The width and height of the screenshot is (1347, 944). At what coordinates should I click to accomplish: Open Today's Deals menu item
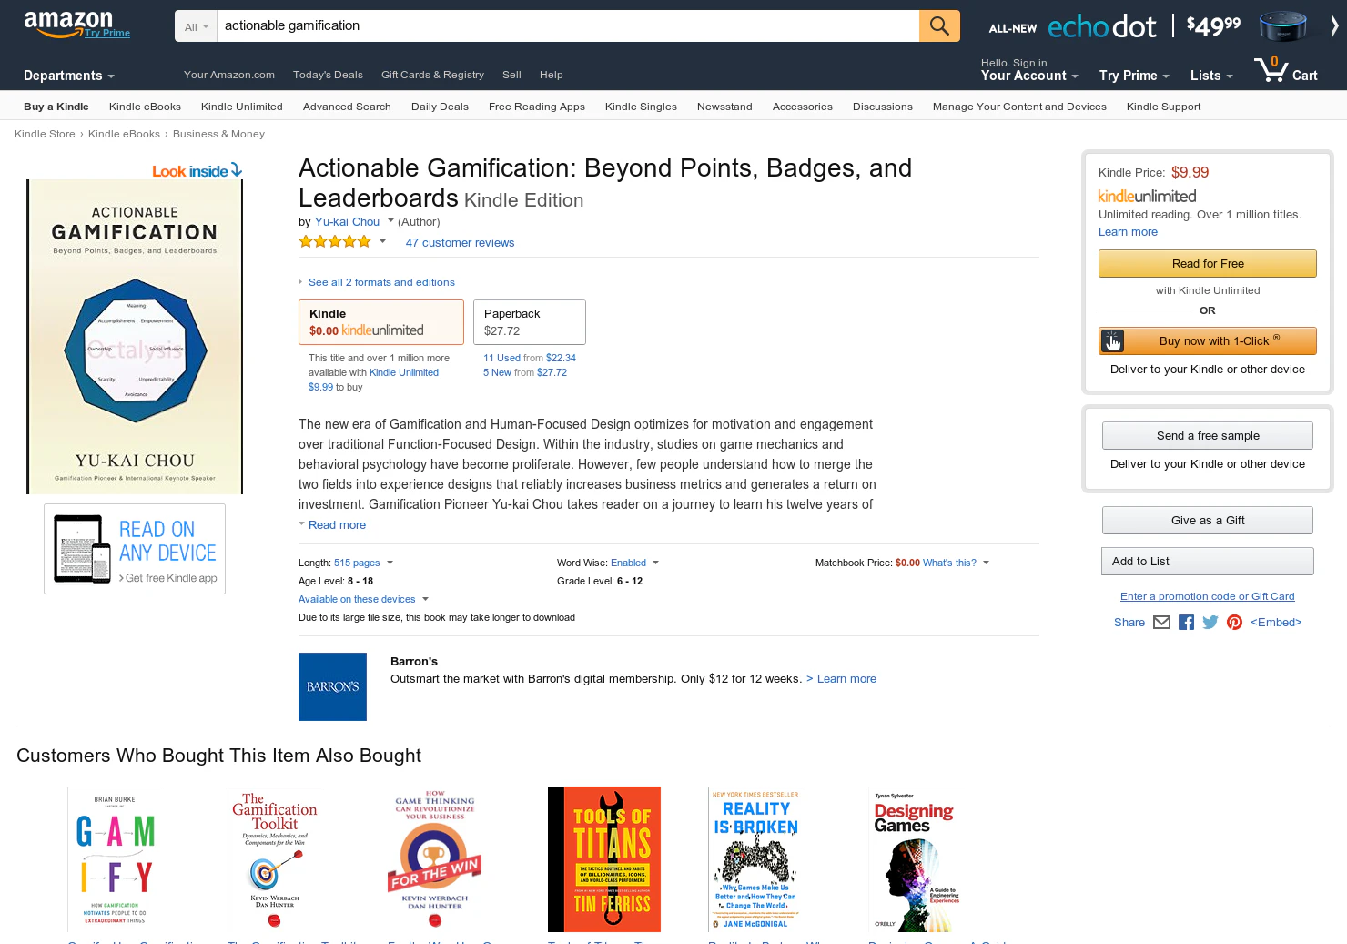[328, 75]
